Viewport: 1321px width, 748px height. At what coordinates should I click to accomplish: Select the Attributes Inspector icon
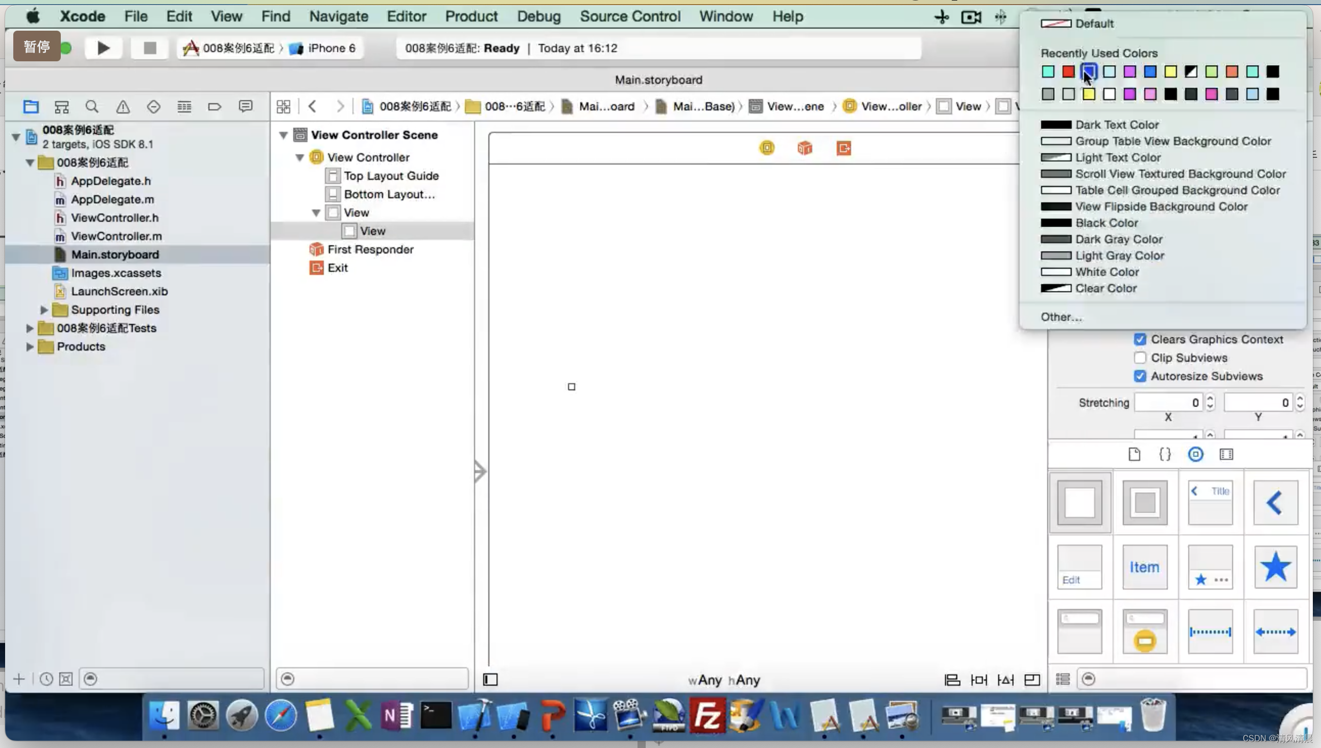1196,454
